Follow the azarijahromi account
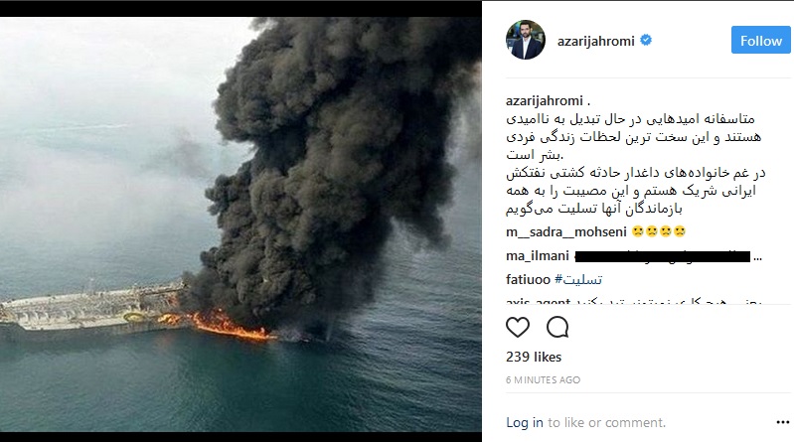Image resolution: width=794 pixels, height=442 pixels. coord(760,40)
